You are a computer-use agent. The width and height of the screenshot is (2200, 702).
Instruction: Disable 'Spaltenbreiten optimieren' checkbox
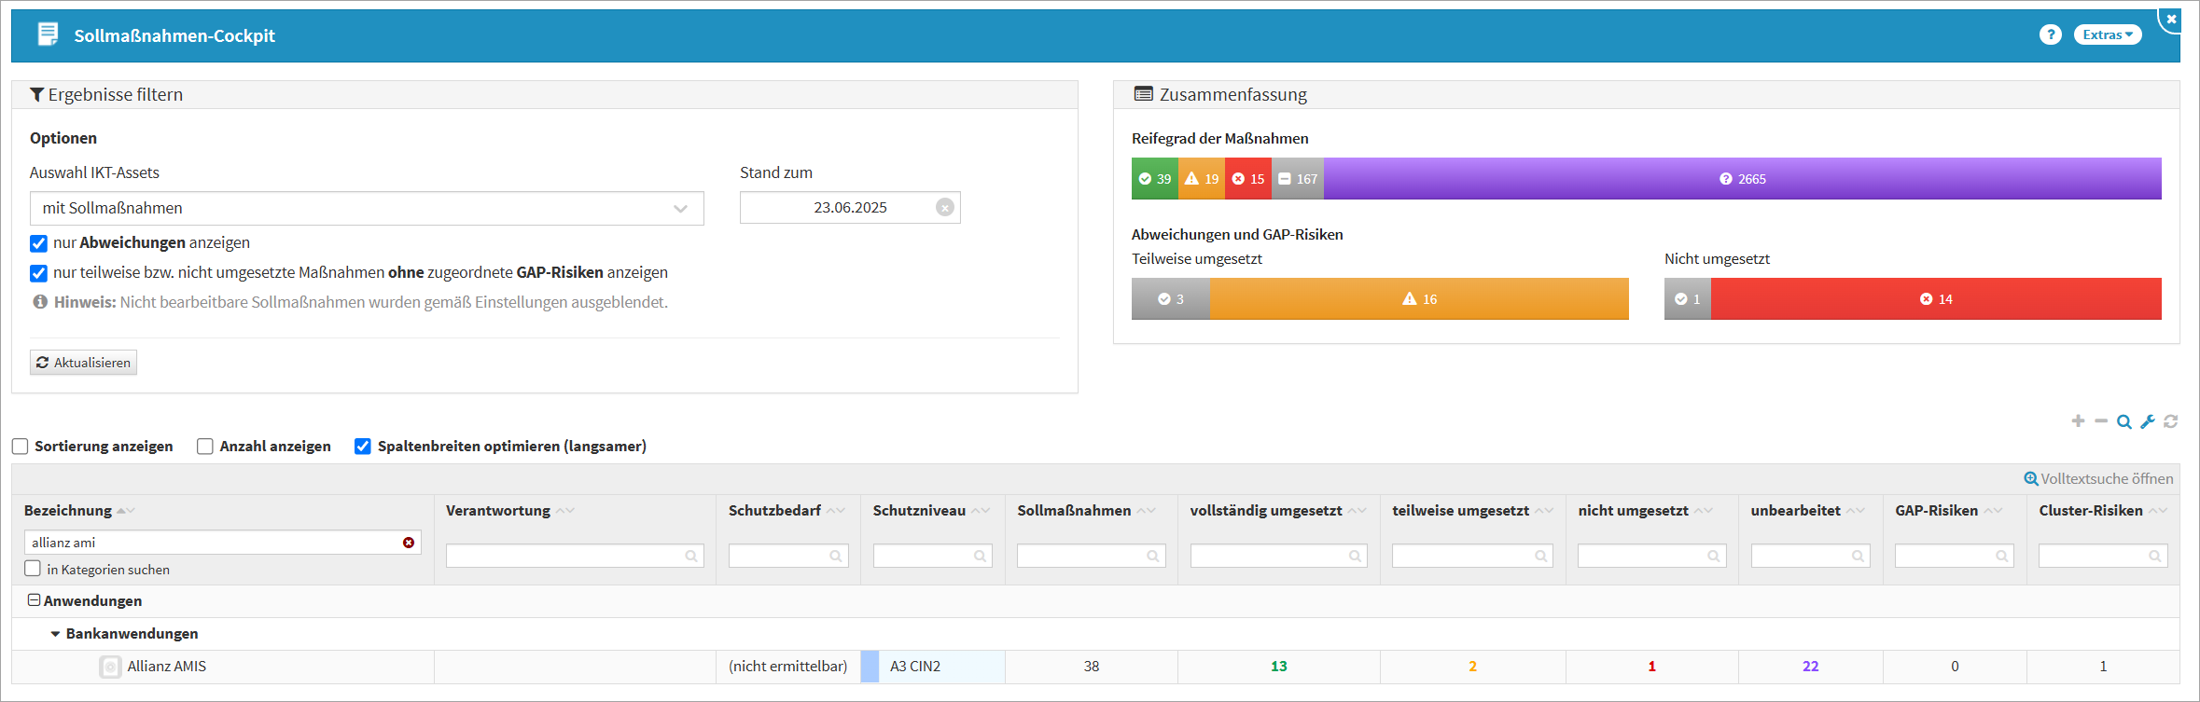tap(363, 447)
